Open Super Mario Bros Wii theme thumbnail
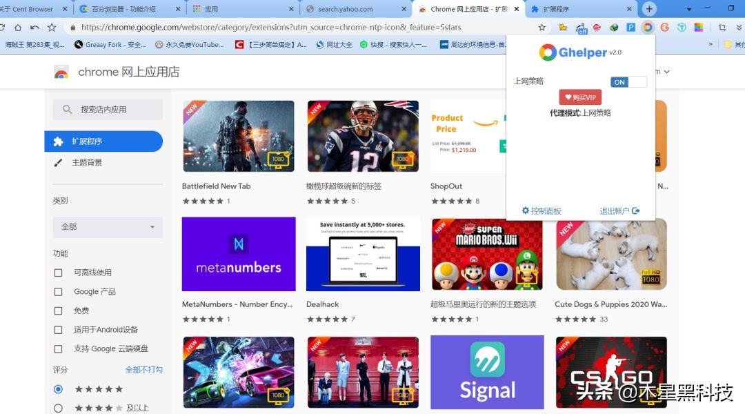Image resolution: width=745 pixels, height=414 pixels. coord(487,255)
